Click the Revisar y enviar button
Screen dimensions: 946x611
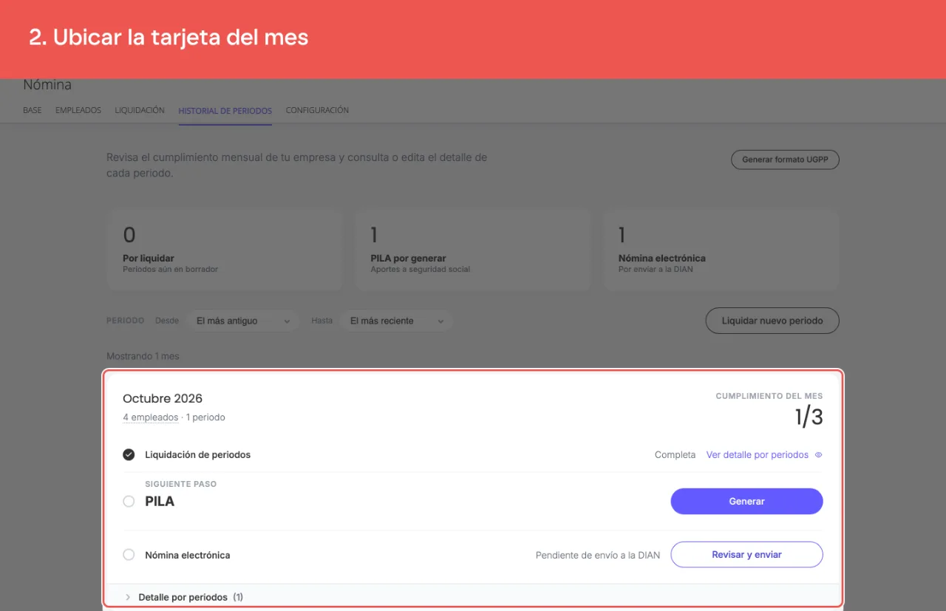[746, 555]
